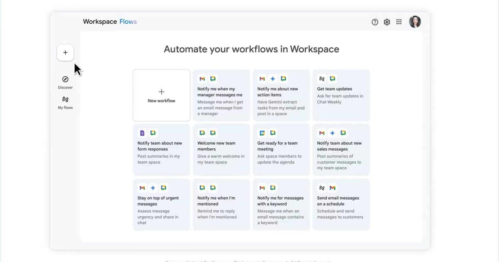Click the Chat icon on the Get team updates card
The height and width of the screenshot is (262, 499).
pyautogui.click(x=331, y=78)
